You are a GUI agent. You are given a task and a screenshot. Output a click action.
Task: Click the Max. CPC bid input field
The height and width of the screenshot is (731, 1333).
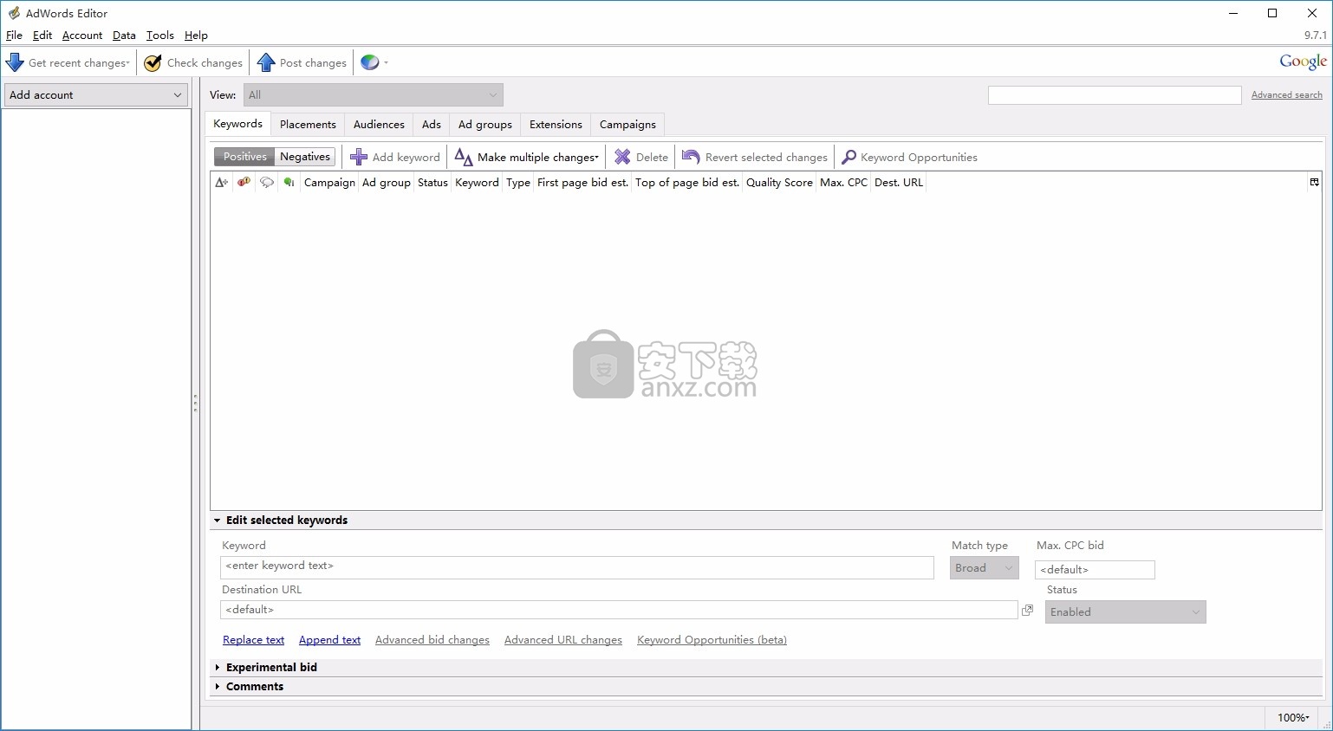(x=1095, y=570)
